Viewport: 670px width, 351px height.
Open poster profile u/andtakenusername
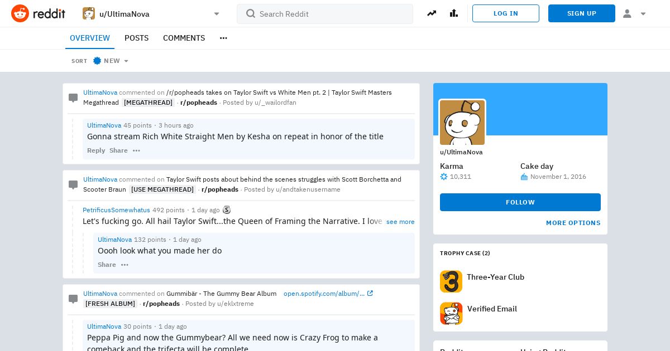coord(308,189)
